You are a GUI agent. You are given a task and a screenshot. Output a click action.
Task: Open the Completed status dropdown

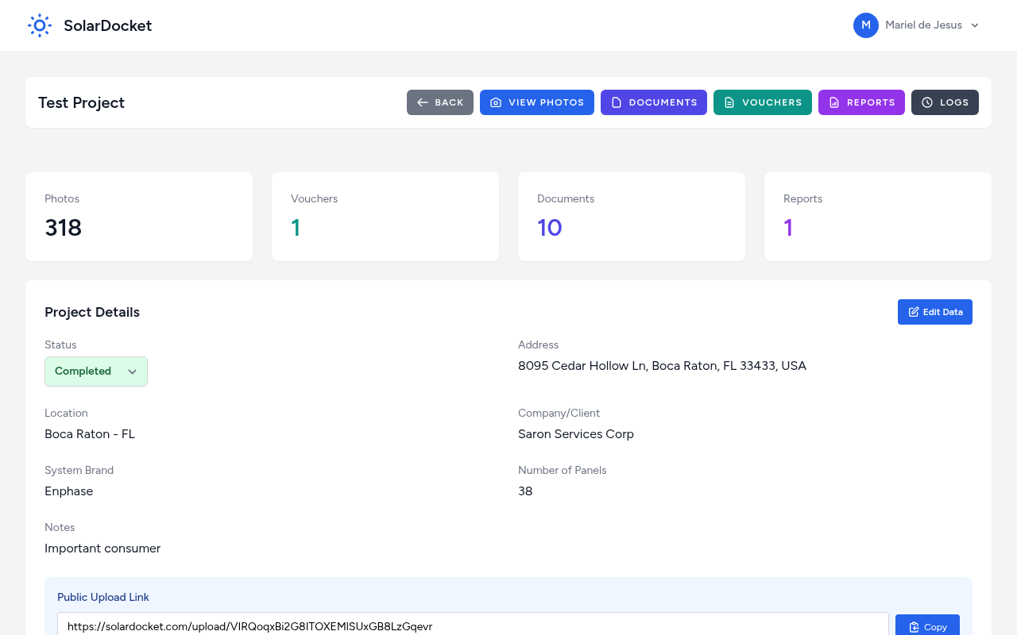click(95, 371)
